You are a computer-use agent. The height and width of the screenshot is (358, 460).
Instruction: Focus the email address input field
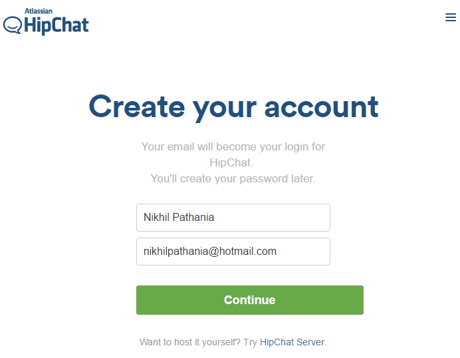point(233,252)
